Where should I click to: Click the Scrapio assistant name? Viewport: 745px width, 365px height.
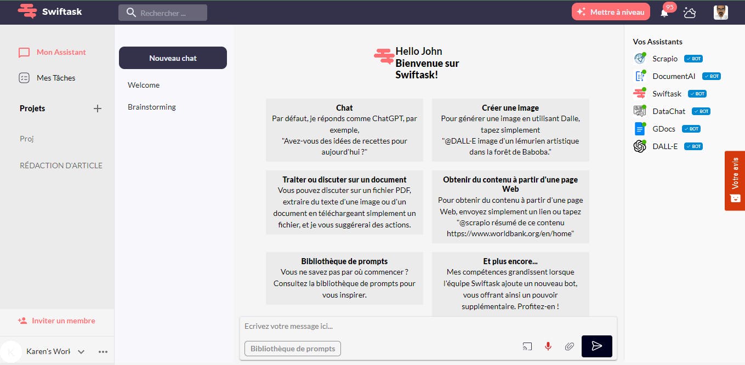point(665,59)
